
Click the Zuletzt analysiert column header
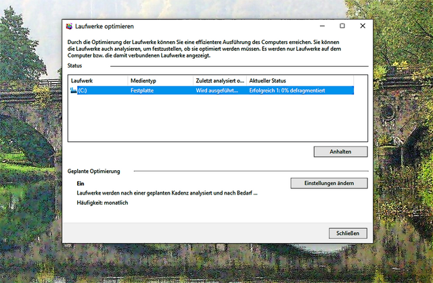[x=220, y=81]
